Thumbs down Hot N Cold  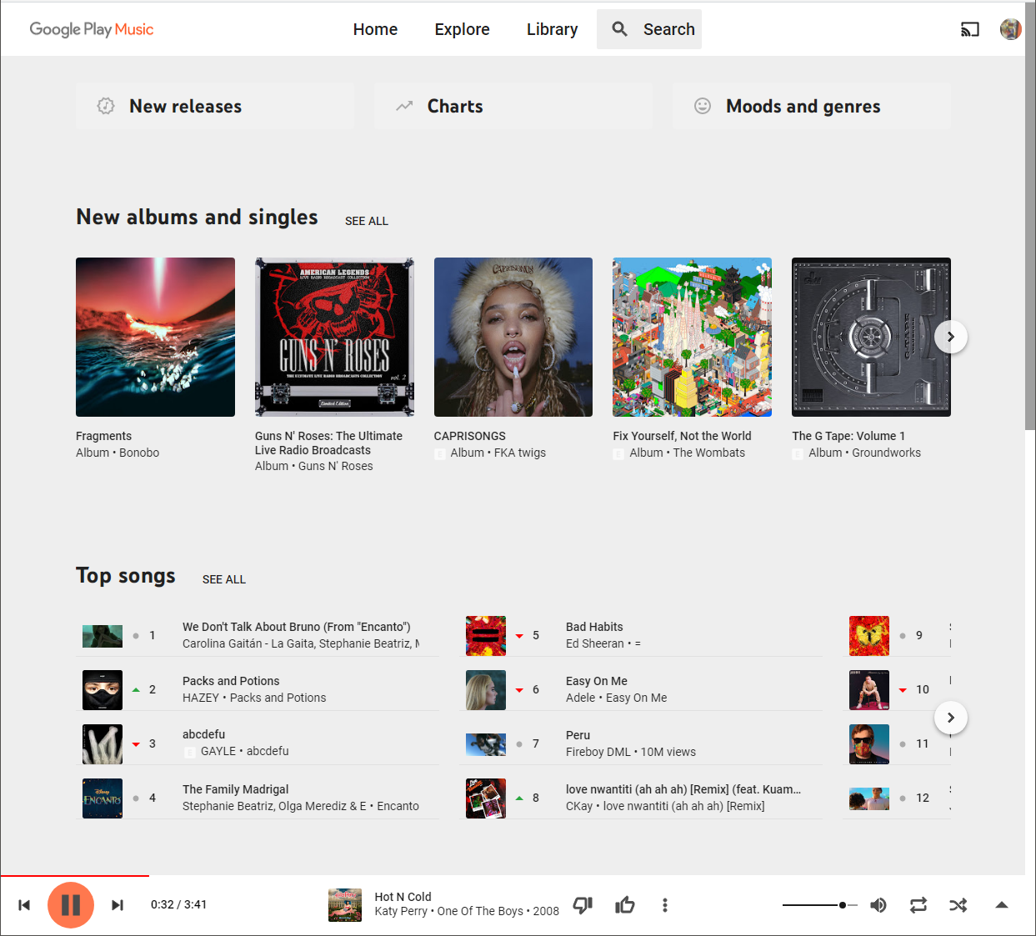click(583, 905)
